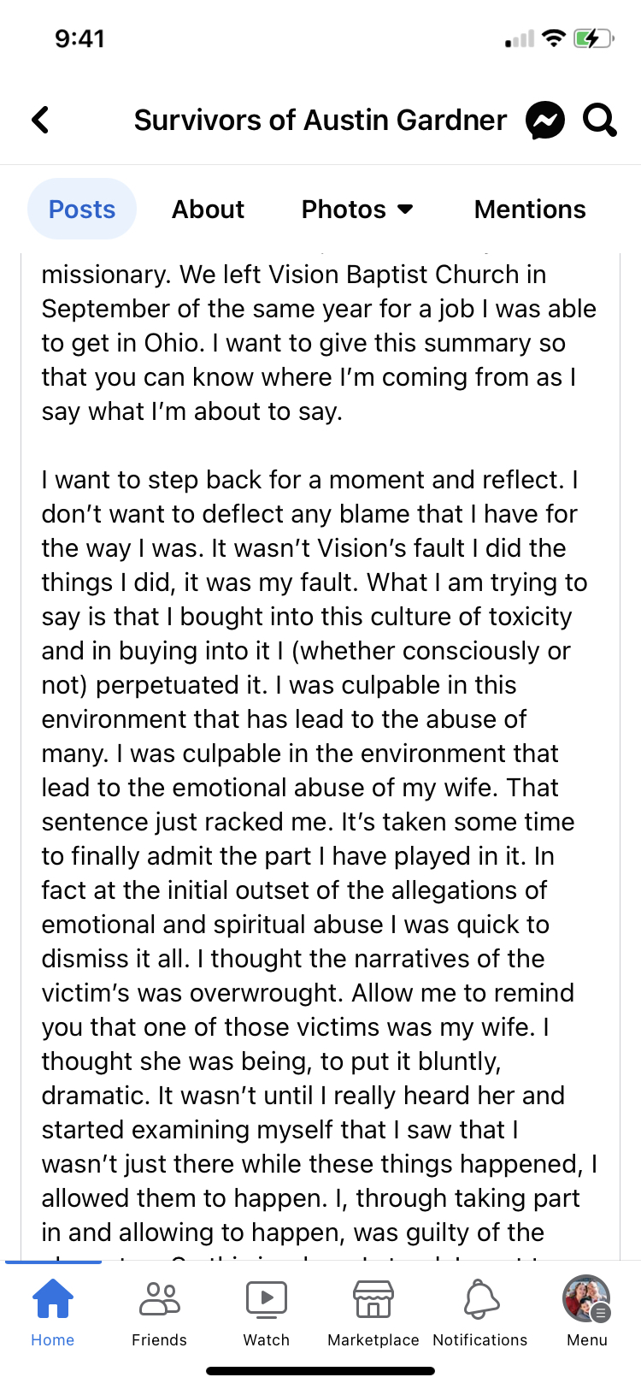Open the Marketplace storefront icon
Image resolution: width=641 pixels, height=1389 pixels.
(x=373, y=1298)
